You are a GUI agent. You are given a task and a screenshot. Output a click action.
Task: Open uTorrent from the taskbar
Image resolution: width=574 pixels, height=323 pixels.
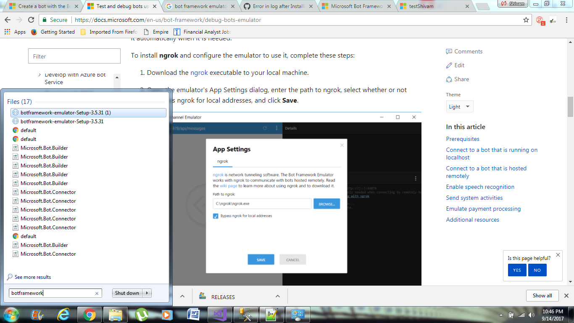click(141, 314)
